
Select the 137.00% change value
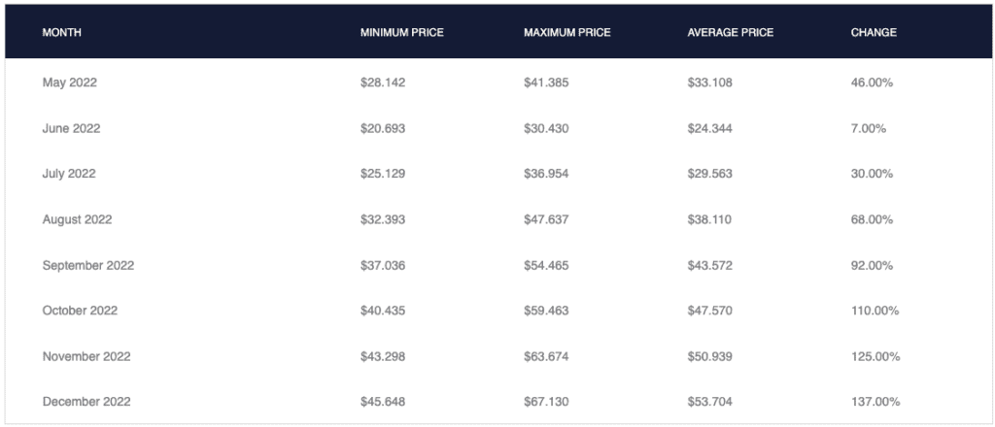(875, 402)
